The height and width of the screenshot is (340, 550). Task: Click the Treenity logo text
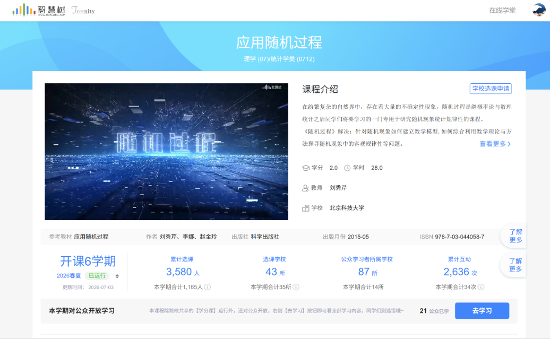(83, 11)
